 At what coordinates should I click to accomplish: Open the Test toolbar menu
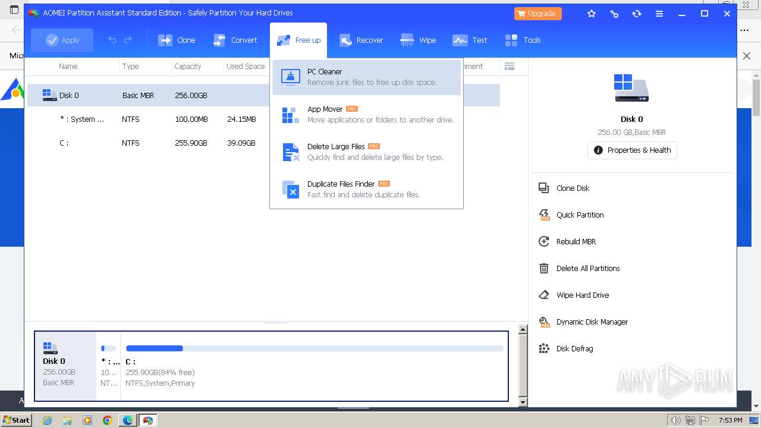(x=470, y=40)
